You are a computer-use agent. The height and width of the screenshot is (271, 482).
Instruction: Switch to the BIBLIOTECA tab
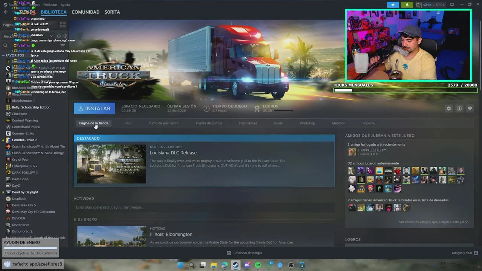(53, 12)
